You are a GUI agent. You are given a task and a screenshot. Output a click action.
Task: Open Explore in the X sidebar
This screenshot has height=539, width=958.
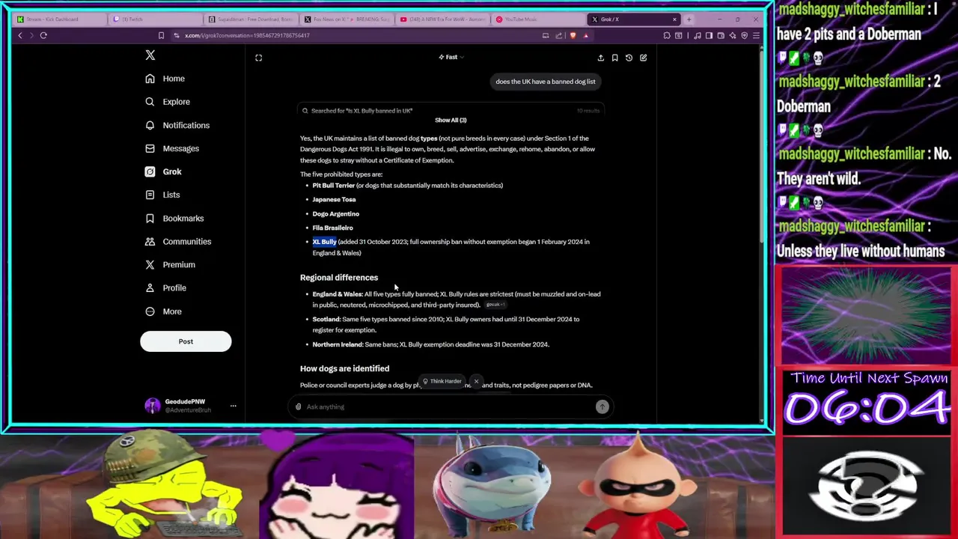[x=168, y=102]
